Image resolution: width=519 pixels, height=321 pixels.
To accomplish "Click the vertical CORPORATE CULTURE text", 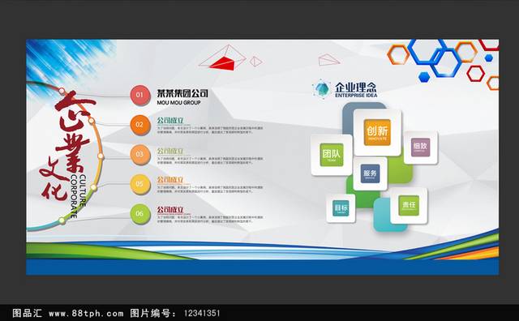I will tap(78, 196).
